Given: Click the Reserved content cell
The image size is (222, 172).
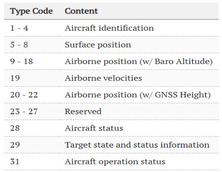Looking at the screenshot, I should pos(83,112).
